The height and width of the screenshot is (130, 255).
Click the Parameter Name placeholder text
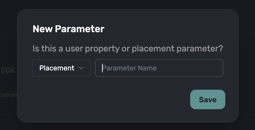click(130, 68)
